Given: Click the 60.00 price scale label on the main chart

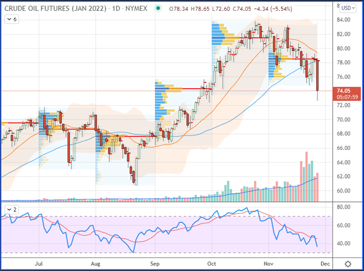Looking at the screenshot, I should 344,191.
